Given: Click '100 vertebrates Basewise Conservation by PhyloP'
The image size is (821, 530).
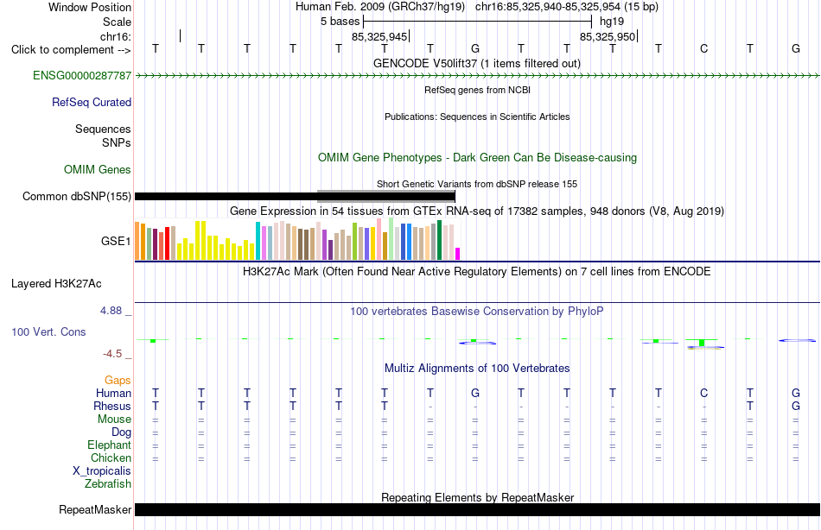Looking at the screenshot, I should [x=477, y=312].
